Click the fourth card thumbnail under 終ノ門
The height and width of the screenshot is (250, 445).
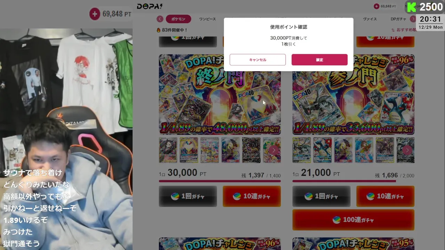230,150
